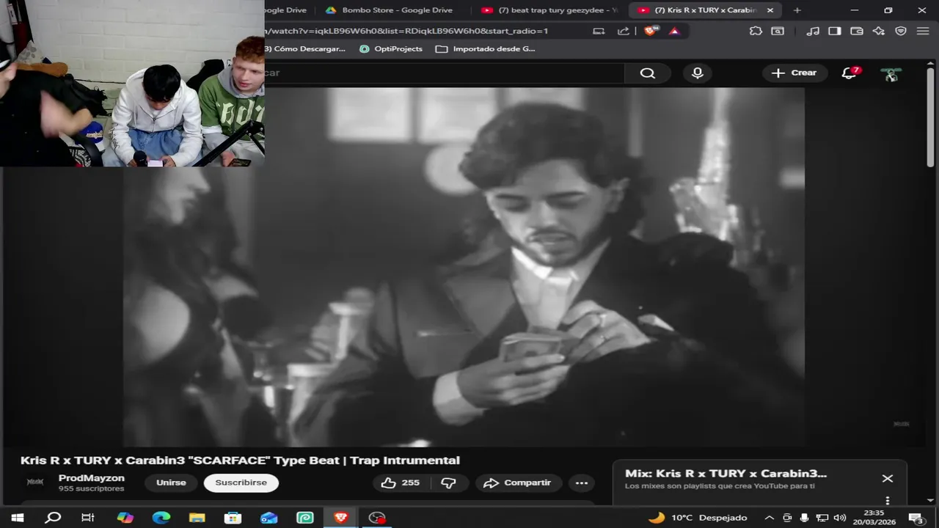939x528 pixels.
Task: Open the YouTube notifications bell
Action: pyautogui.click(x=850, y=73)
